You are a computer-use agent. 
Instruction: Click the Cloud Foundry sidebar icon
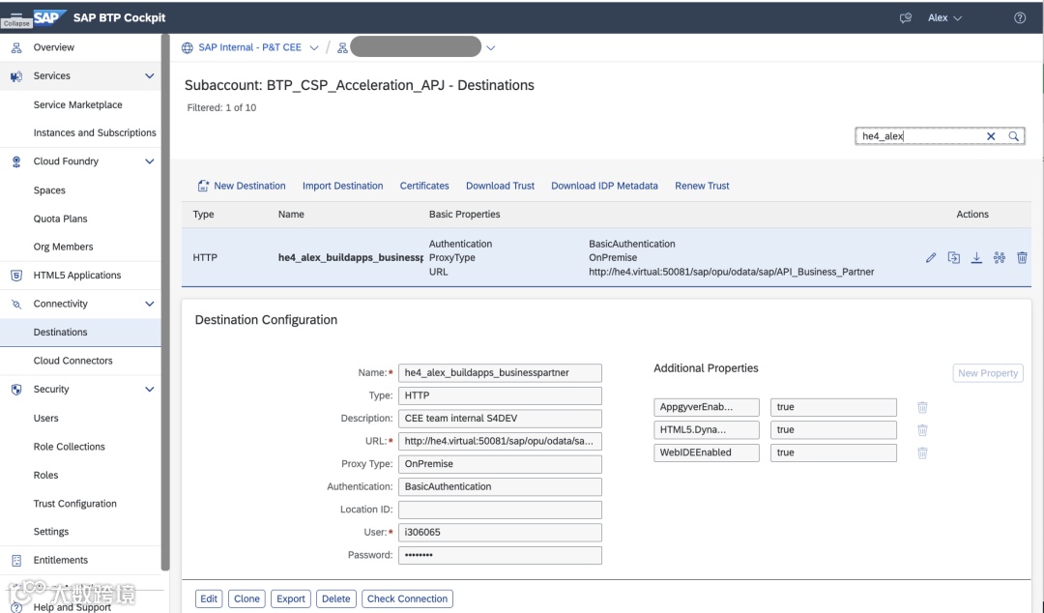pyautogui.click(x=16, y=161)
